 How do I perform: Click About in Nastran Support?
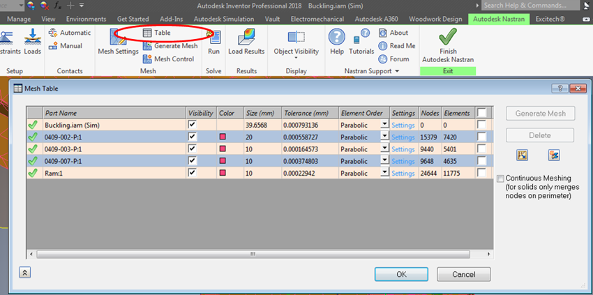click(393, 33)
